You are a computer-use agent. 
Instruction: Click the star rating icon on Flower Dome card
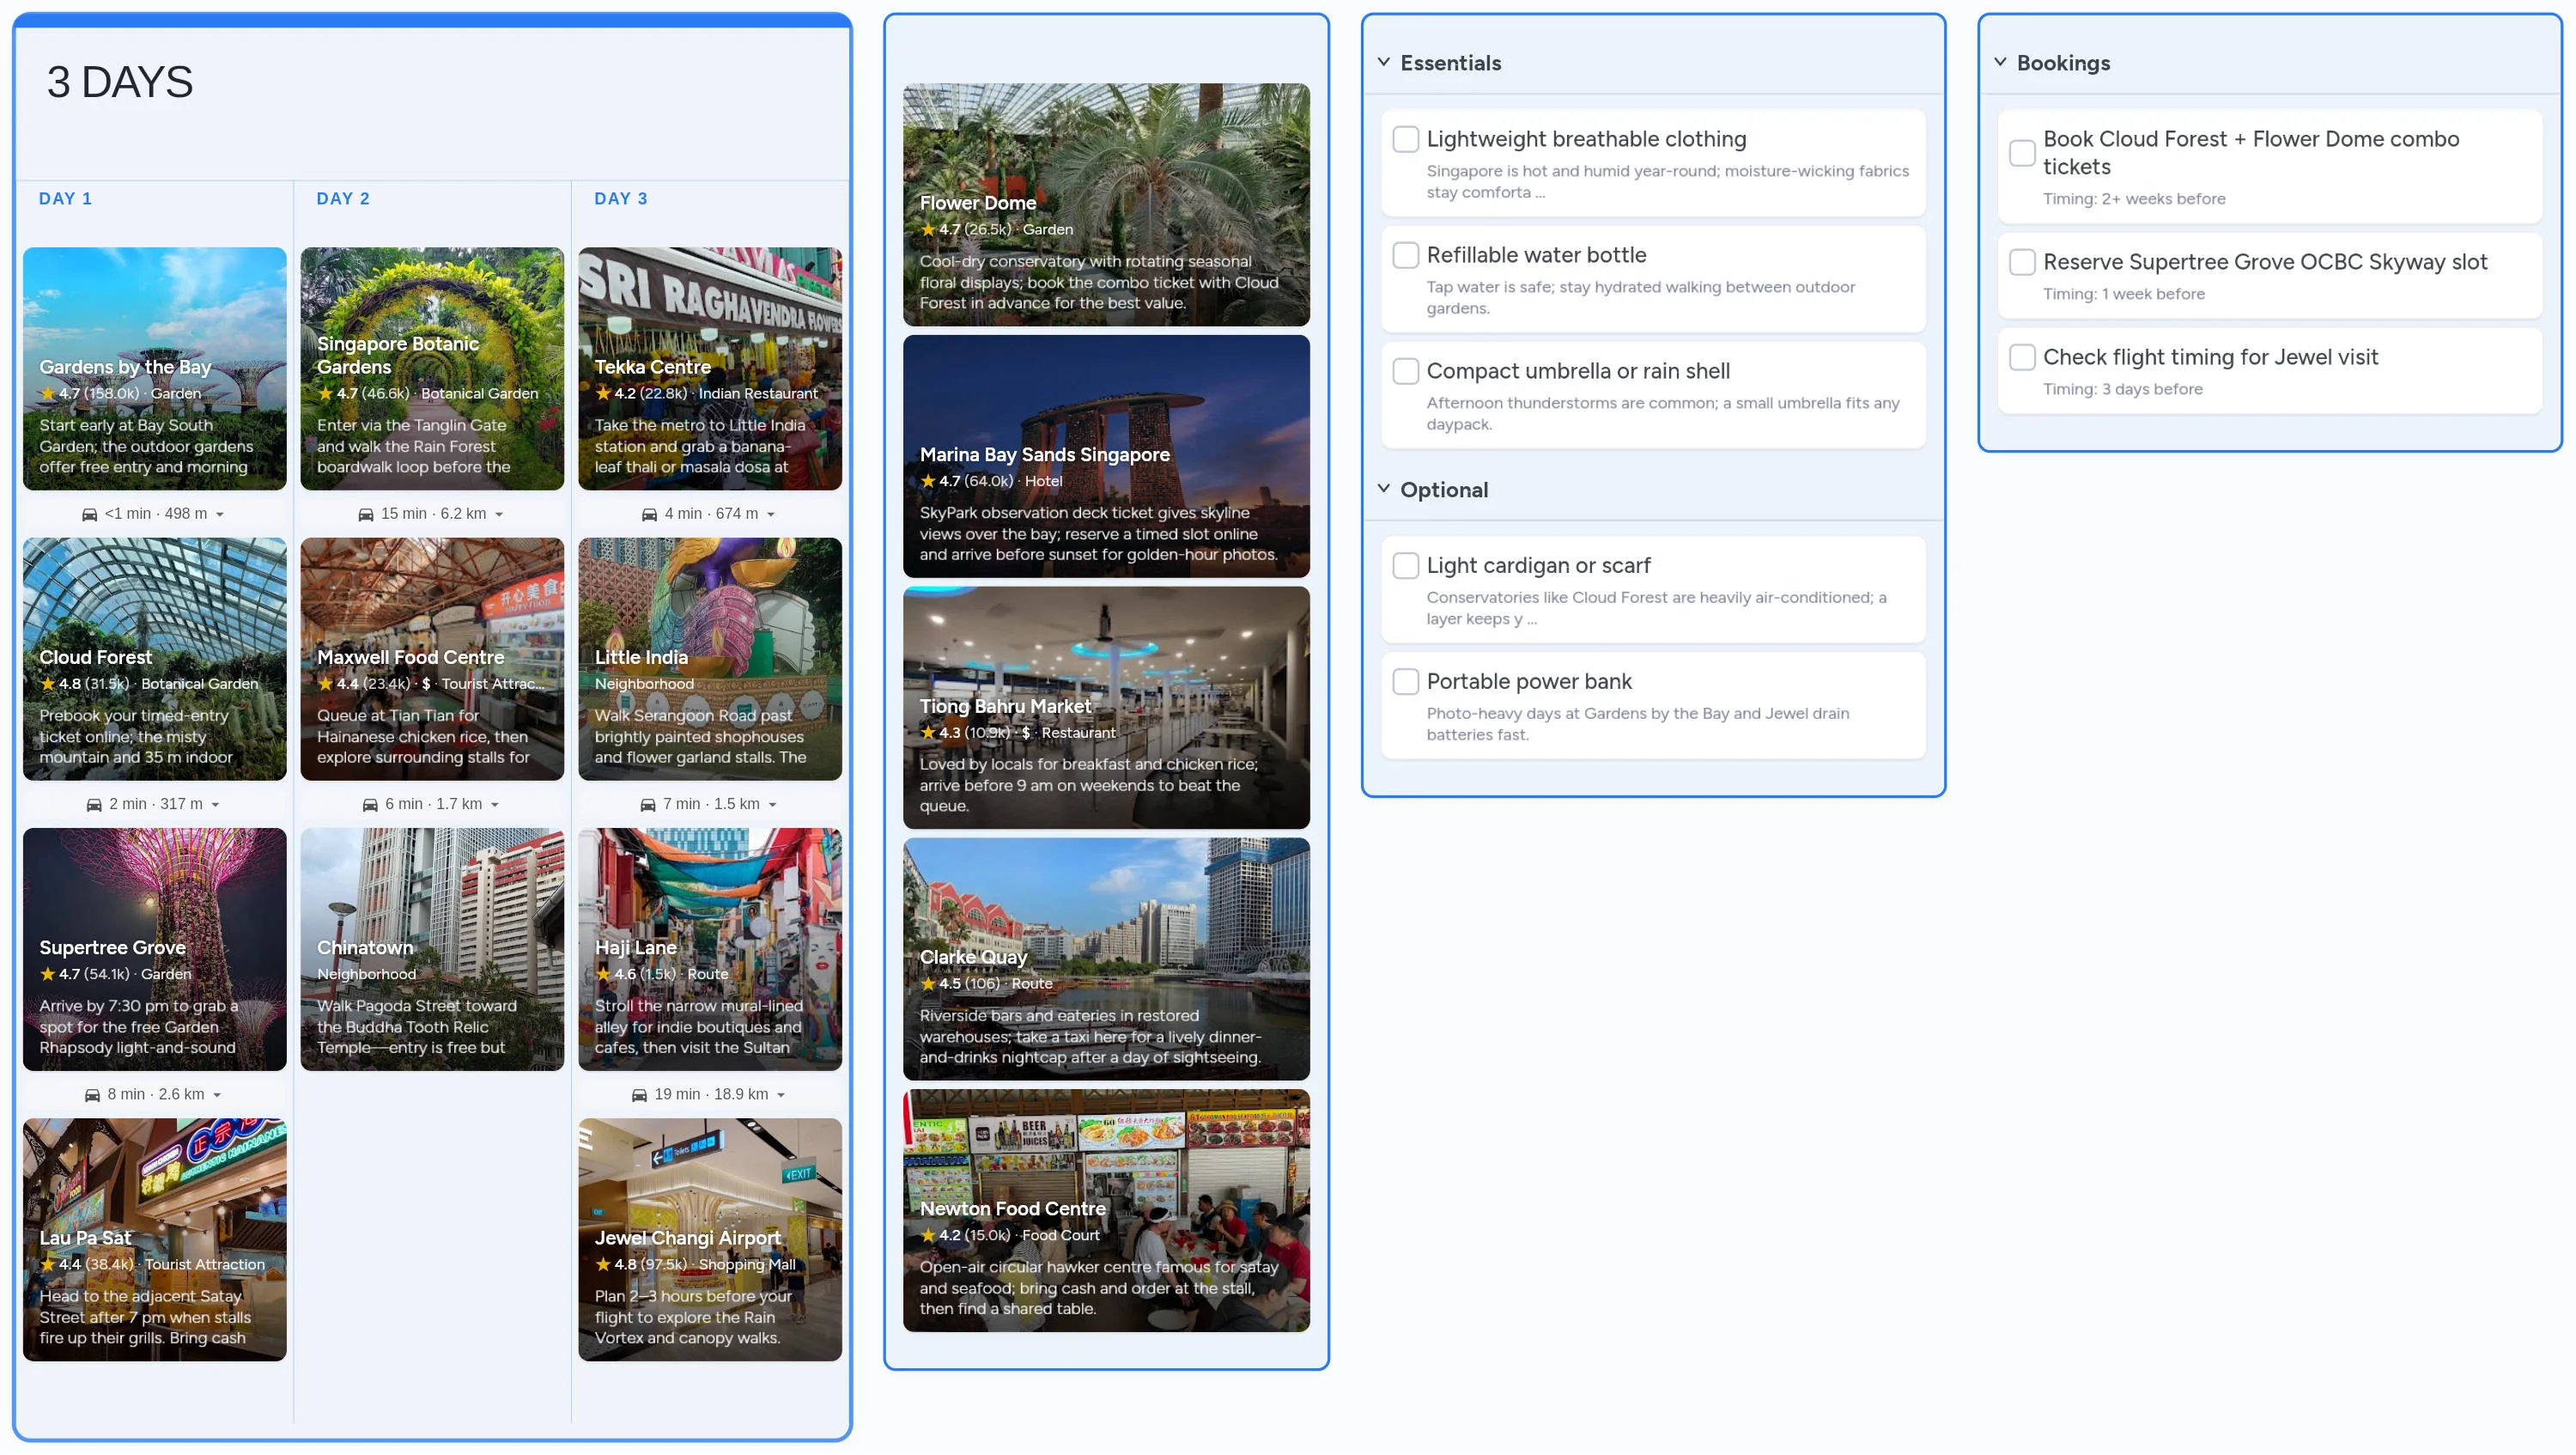pos(928,229)
